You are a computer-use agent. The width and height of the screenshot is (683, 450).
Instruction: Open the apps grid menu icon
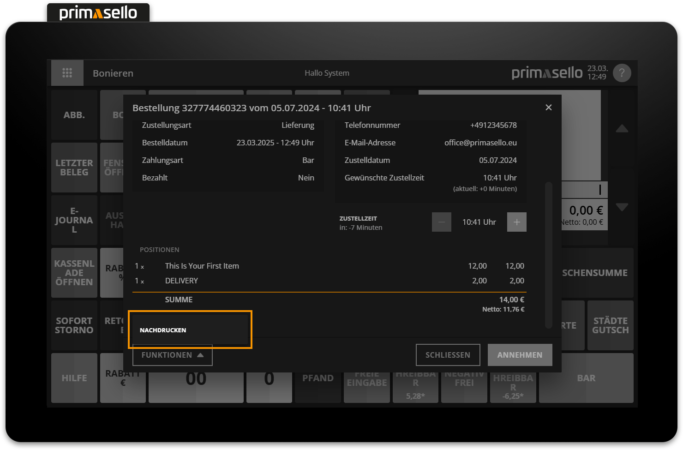[x=67, y=73]
